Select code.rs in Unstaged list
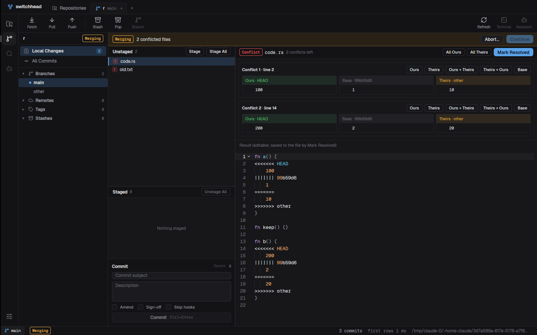 point(172,61)
